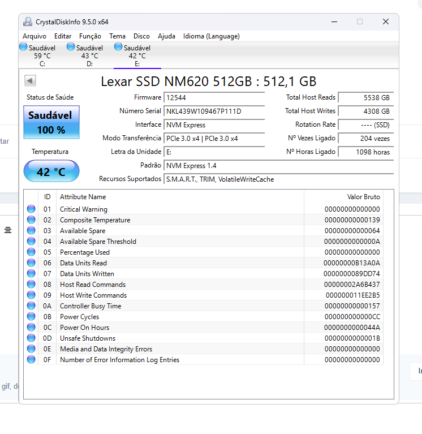Click status orb for Percentage Used row
This screenshot has width=422, height=434.
[x=31, y=252]
